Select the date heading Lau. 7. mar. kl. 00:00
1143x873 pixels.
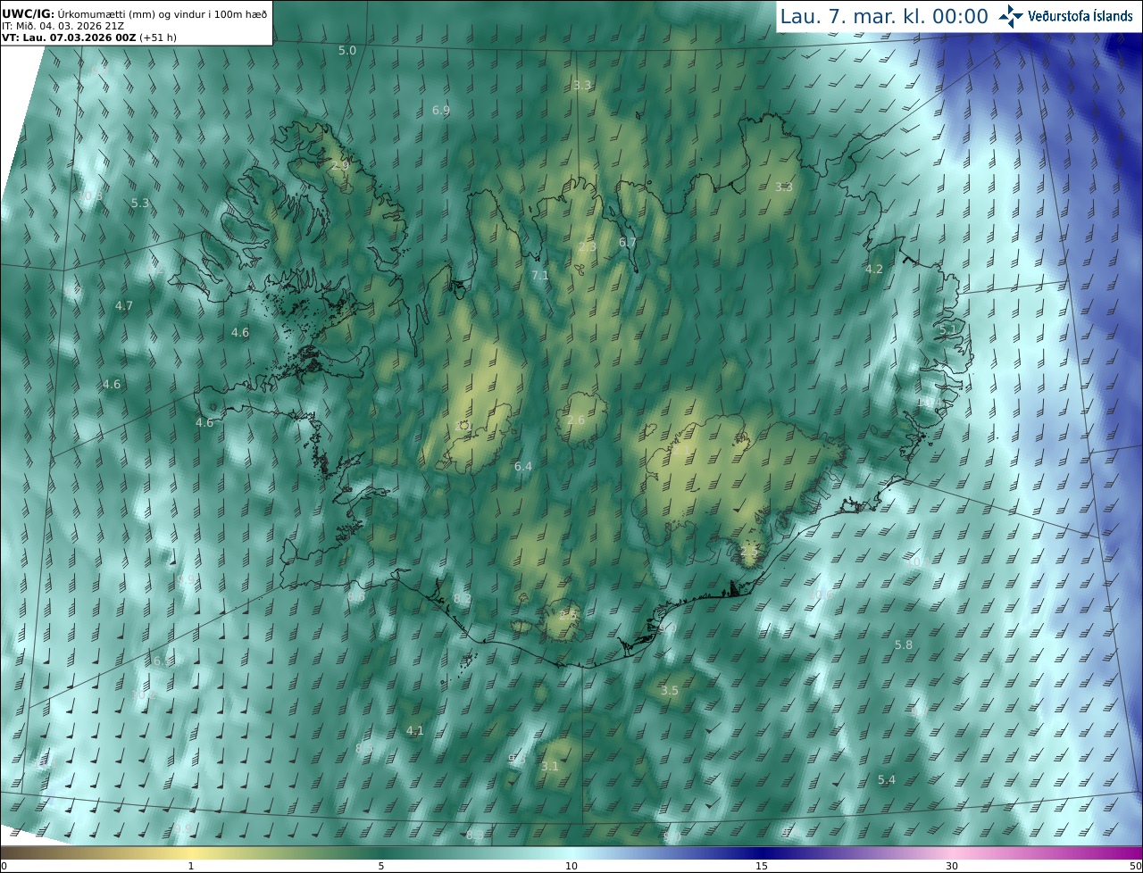pyautogui.click(x=884, y=16)
